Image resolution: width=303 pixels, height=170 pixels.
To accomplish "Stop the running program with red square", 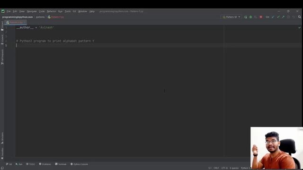I will coord(261,17).
